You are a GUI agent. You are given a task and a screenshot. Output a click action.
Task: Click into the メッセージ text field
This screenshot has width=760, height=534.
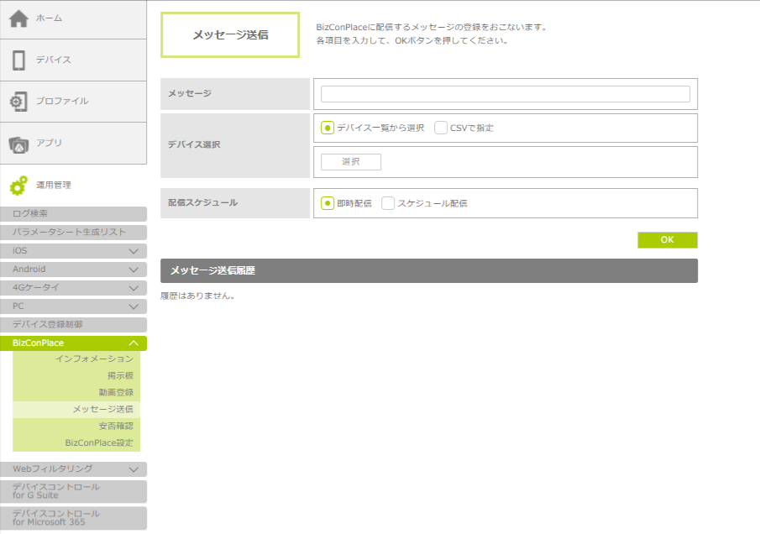coord(505,94)
